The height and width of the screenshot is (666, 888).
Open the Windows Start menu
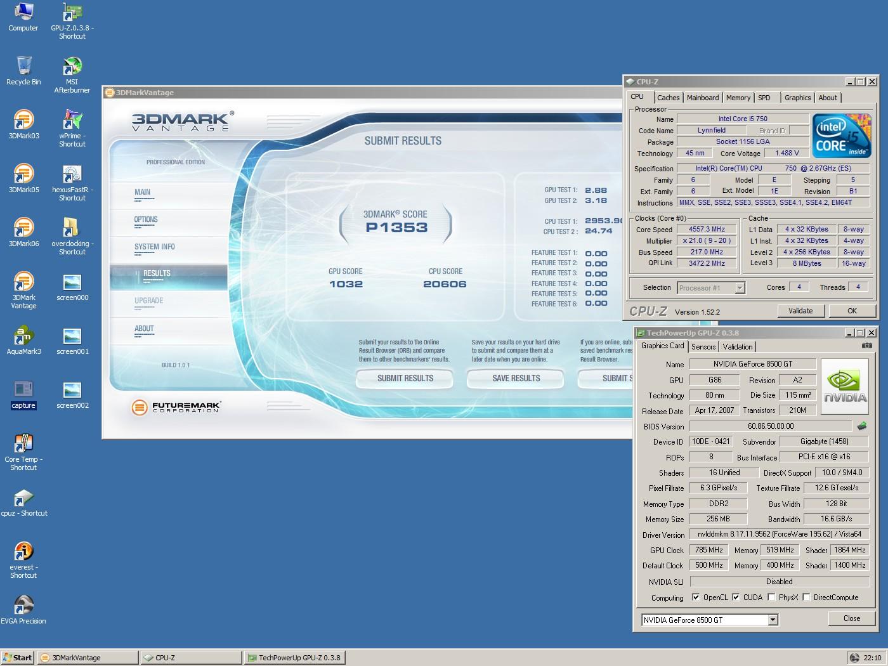coord(18,658)
